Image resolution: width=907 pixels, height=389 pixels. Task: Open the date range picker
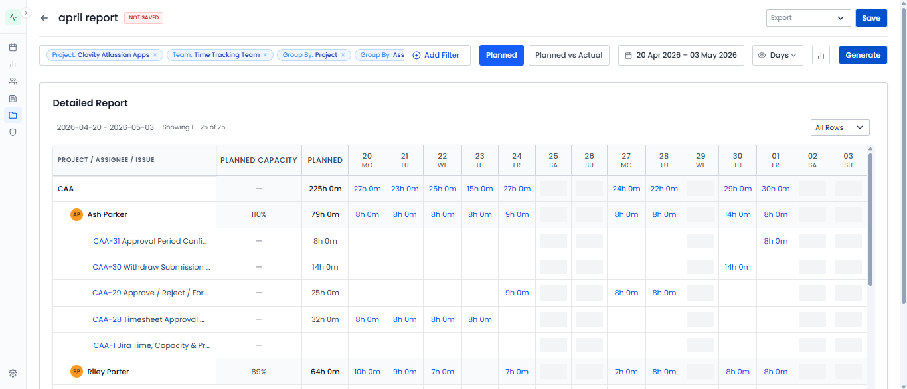(681, 55)
